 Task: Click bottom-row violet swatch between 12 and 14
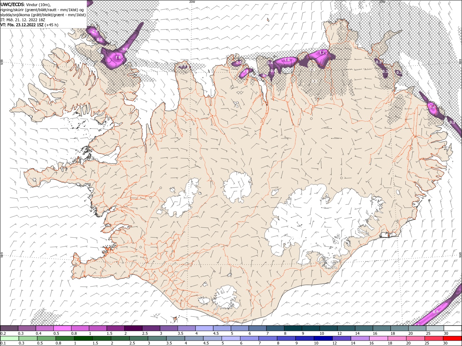(x=341, y=338)
